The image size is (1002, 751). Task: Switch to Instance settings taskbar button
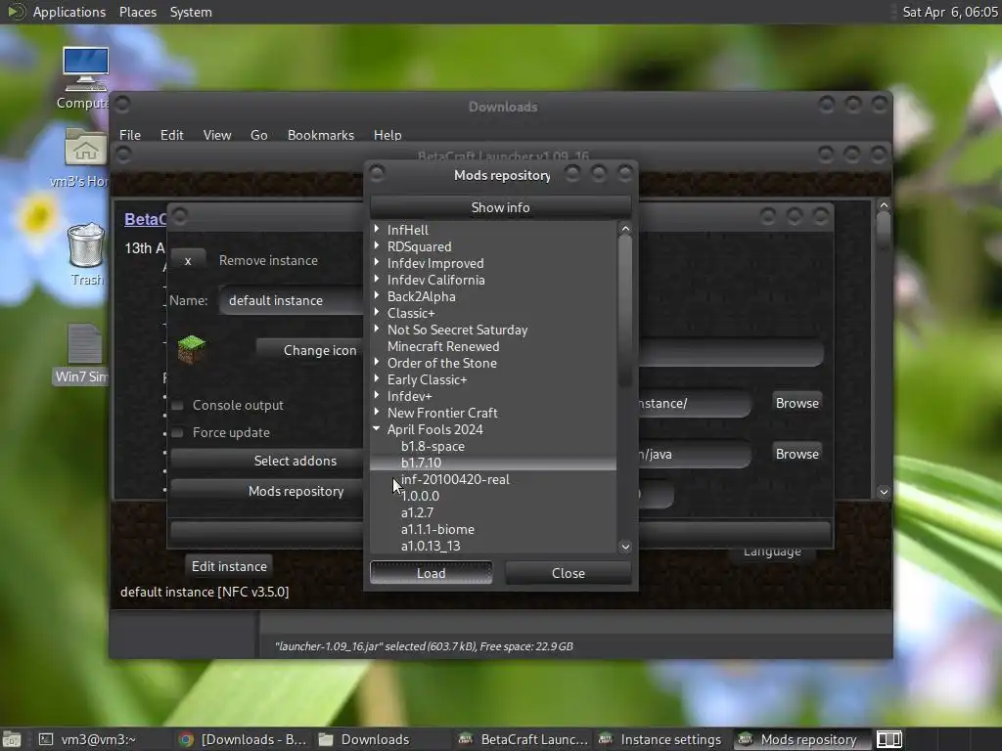[660, 739]
